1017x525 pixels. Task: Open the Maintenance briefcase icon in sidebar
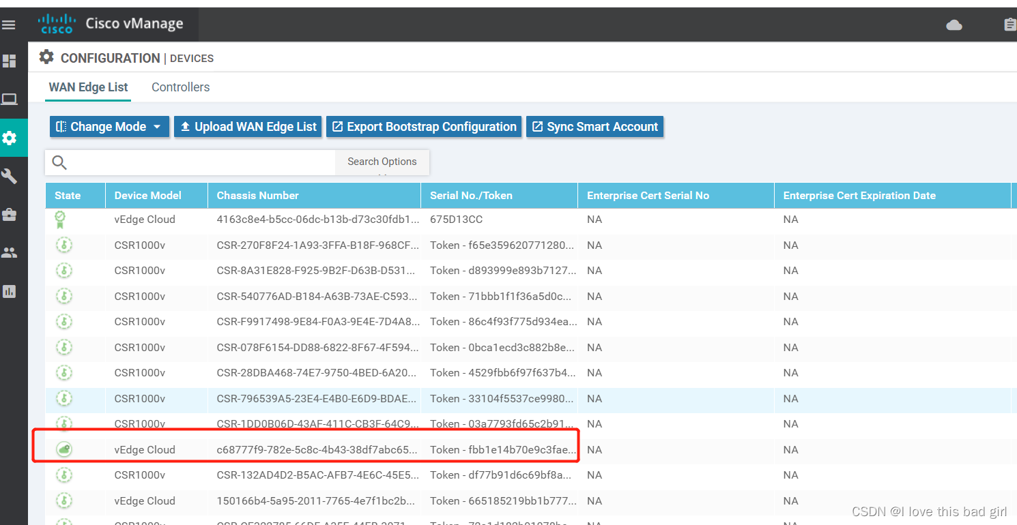[x=9, y=215]
